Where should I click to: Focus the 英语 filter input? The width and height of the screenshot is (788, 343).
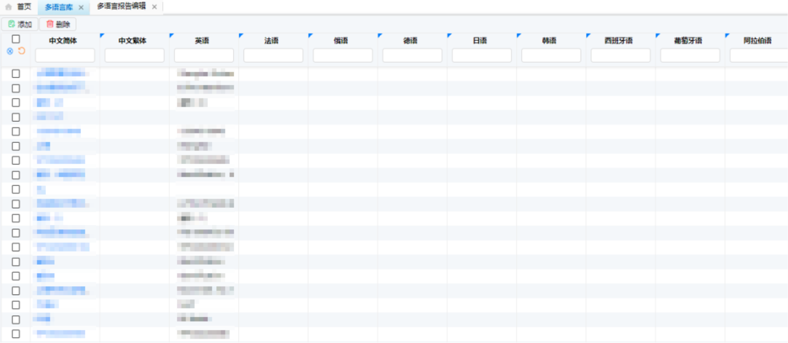tap(204, 55)
